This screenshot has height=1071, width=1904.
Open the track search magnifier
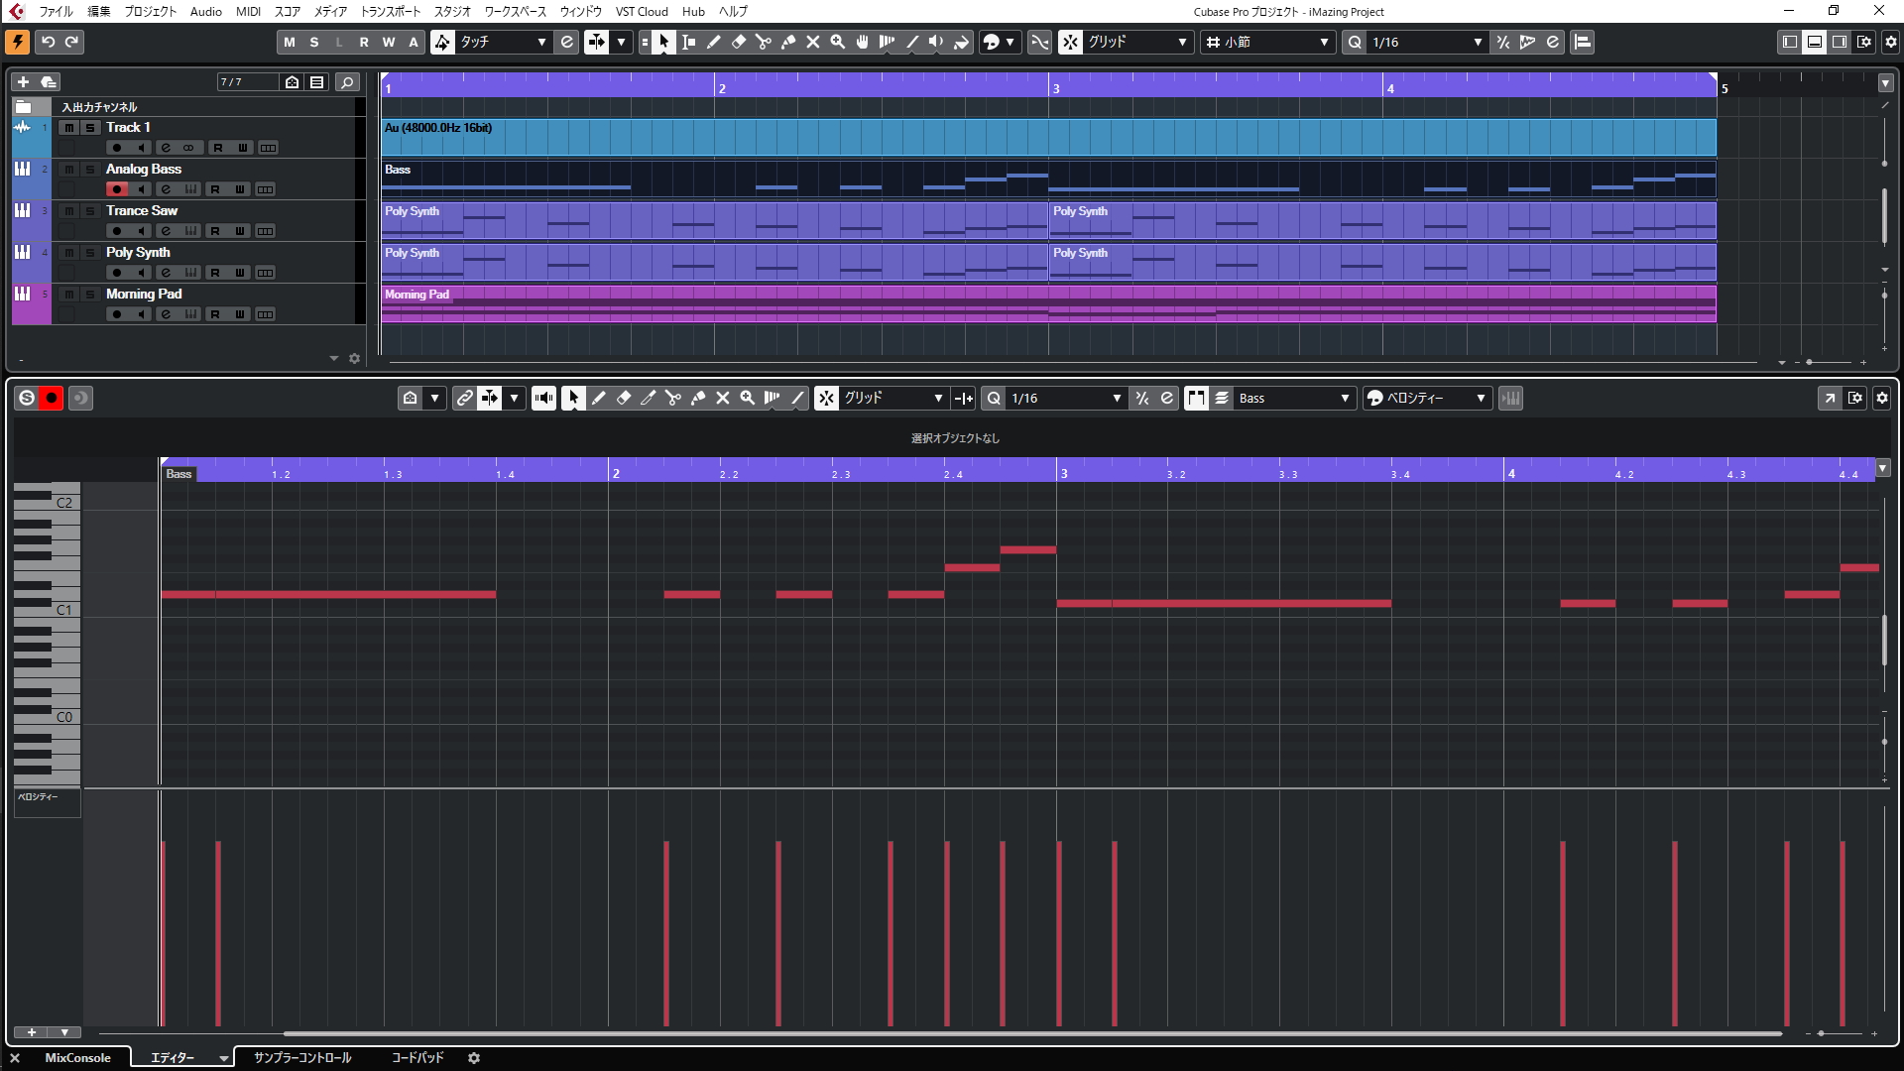347,82
